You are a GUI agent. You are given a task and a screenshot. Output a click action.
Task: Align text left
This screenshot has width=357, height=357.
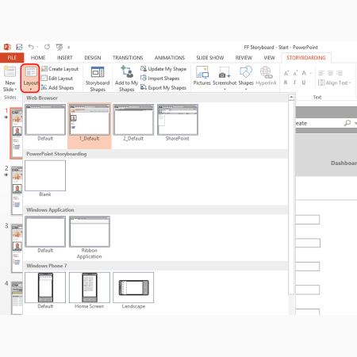click(321, 73)
